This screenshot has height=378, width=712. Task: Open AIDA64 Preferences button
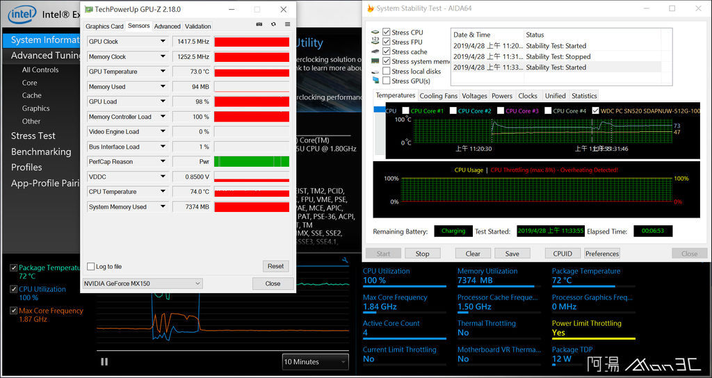click(x=602, y=254)
